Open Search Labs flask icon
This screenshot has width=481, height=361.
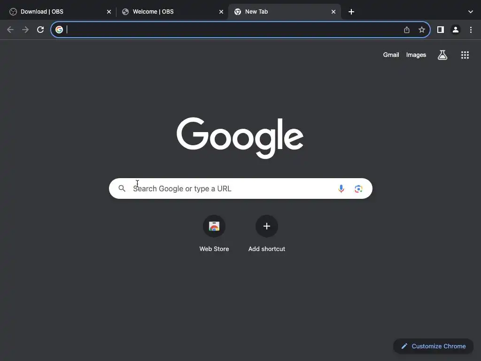click(x=442, y=55)
